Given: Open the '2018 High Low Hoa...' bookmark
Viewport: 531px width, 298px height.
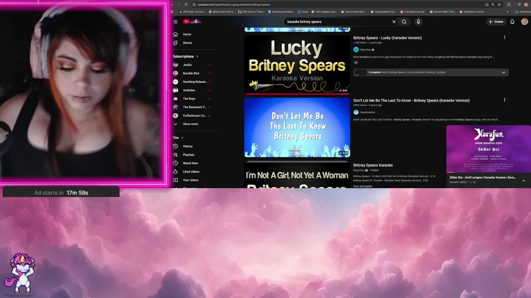Looking at the screenshot, I should click(193, 12).
